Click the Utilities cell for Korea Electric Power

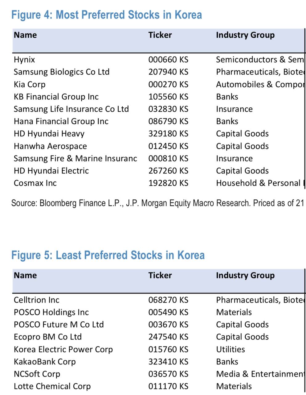(231, 349)
